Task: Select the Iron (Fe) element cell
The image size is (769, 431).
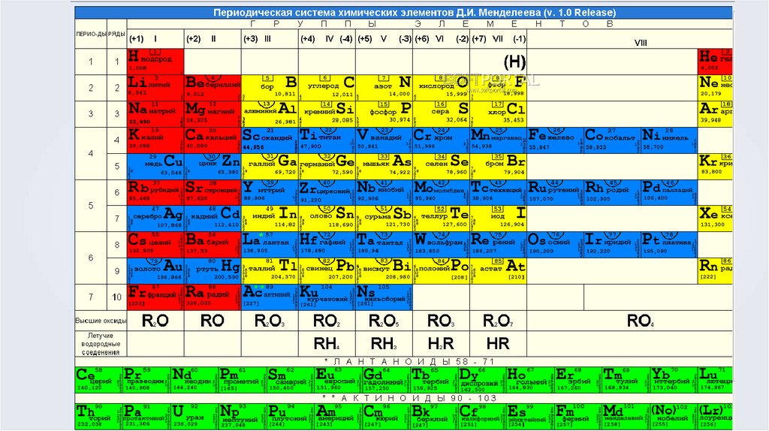Action: tap(555, 140)
